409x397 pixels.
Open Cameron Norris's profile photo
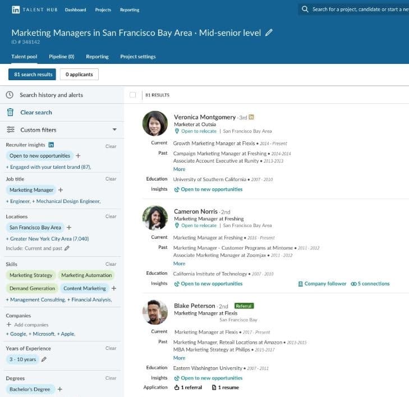click(x=155, y=218)
